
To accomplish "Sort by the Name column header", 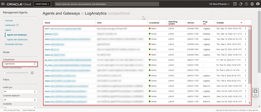I will pyautogui.click(x=48, y=23).
